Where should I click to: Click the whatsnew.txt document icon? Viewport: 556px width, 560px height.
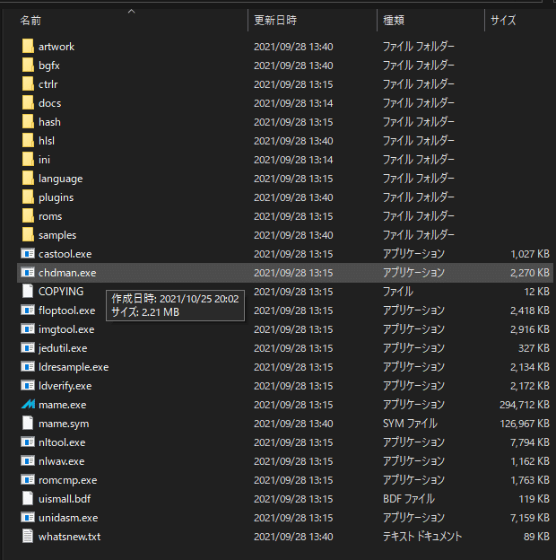[28, 537]
